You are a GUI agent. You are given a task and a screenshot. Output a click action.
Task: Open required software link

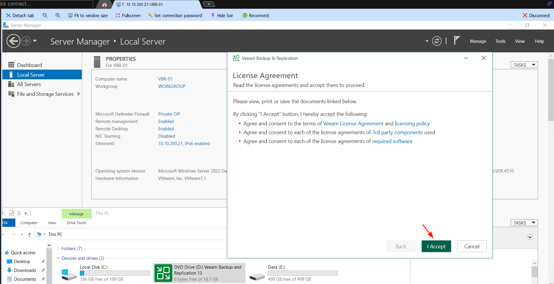coord(392,141)
